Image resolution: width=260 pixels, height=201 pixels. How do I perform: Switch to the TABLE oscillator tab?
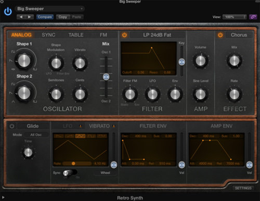[76, 35]
